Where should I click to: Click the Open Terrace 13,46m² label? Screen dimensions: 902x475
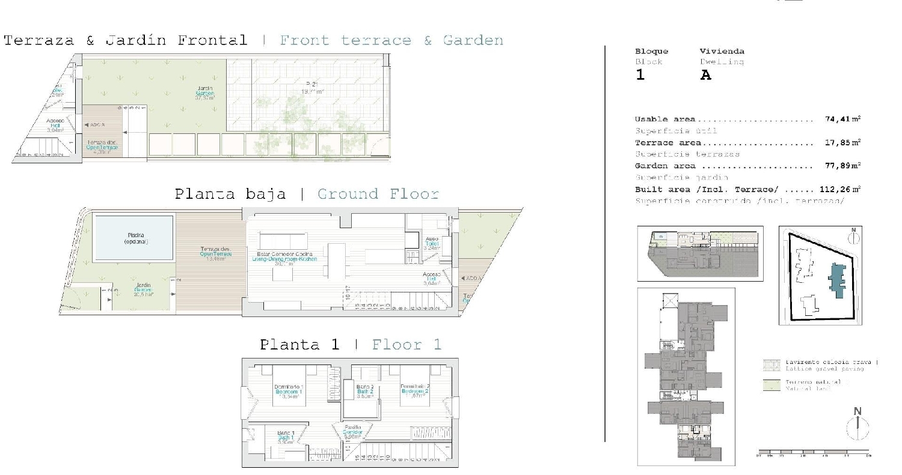coord(215,254)
